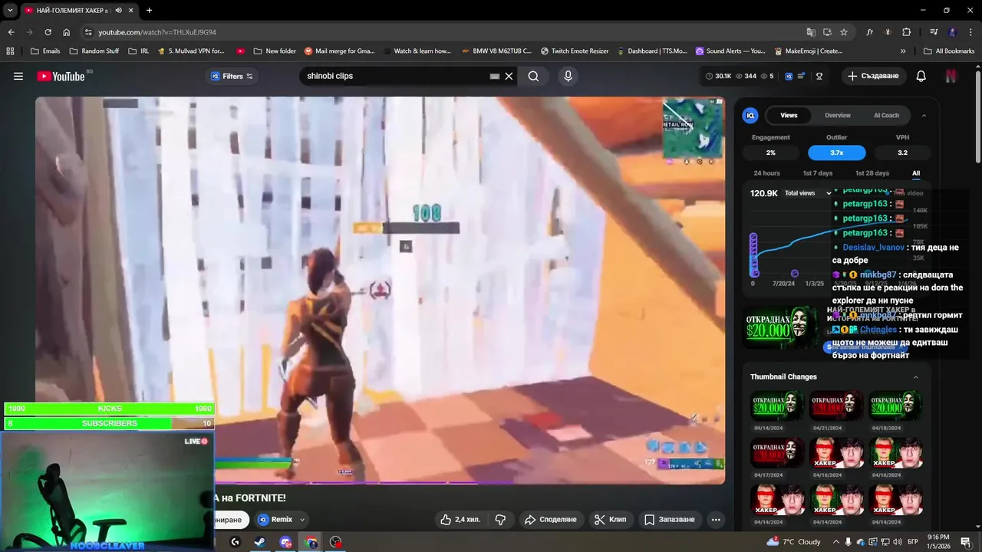
Task: Open the weather widget showing 7°C Cloudy
Action: (x=793, y=542)
